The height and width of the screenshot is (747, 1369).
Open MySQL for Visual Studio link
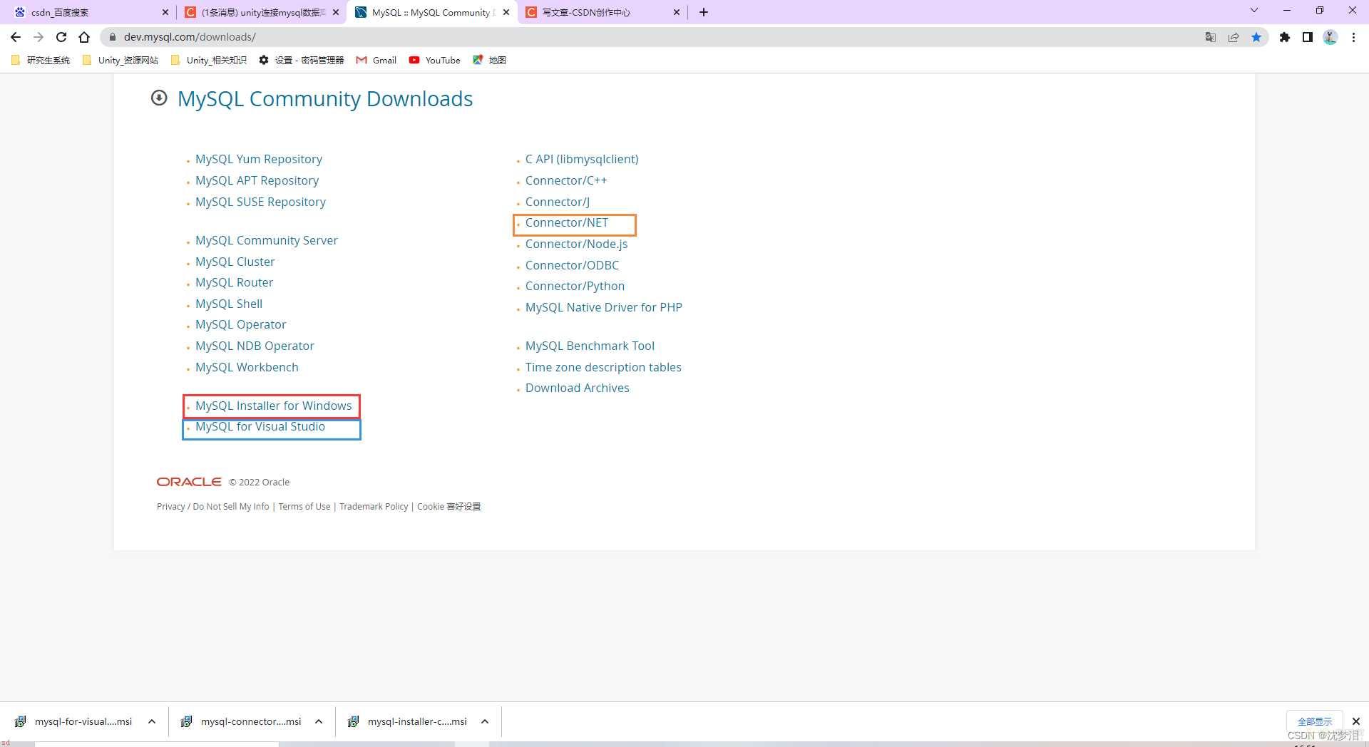(260, 426)
